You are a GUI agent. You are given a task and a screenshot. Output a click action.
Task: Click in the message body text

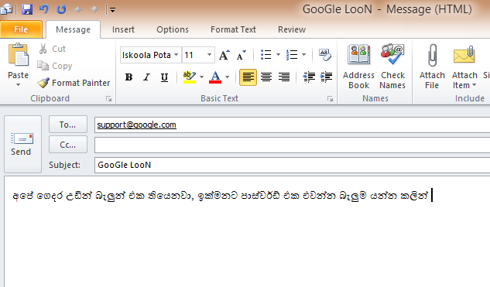click(220, 196)
